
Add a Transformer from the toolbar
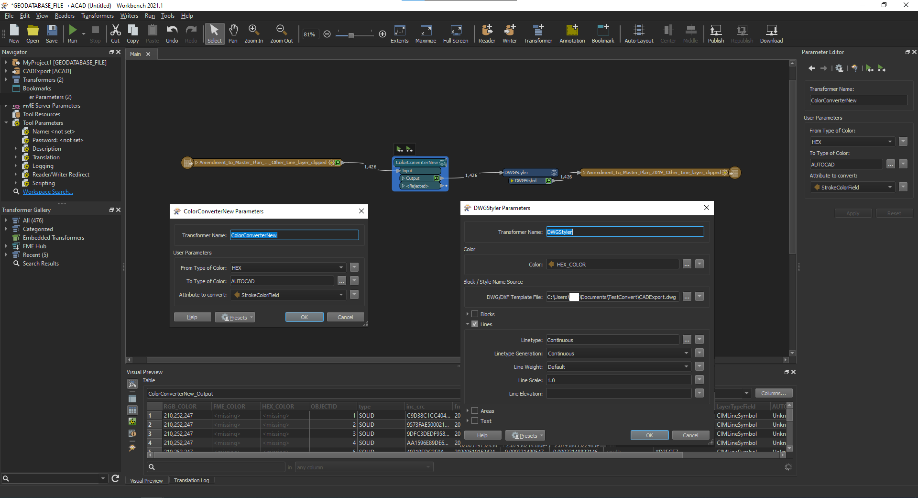click(x=538, y=33)
